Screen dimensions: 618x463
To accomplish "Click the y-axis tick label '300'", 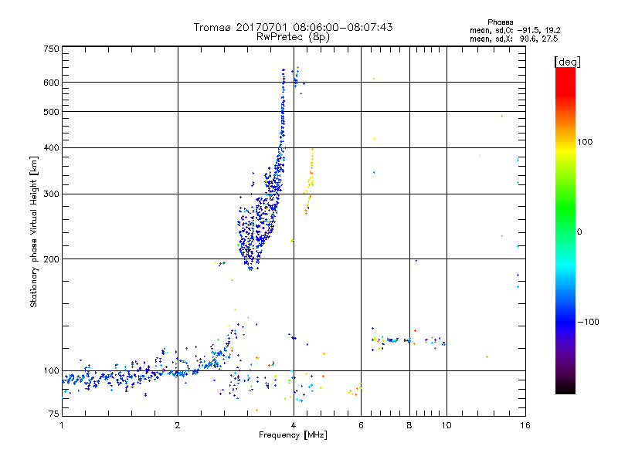I will [51, 194].
